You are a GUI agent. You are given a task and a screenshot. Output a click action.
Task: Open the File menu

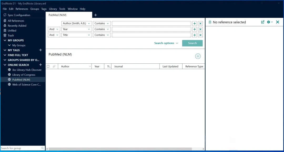[5, 9]
